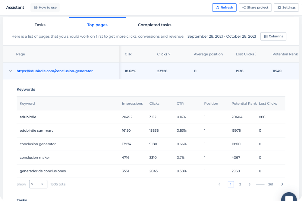Click the 1305 total label
This screenshot has width=302, height=201.
[x=58, y=184]
